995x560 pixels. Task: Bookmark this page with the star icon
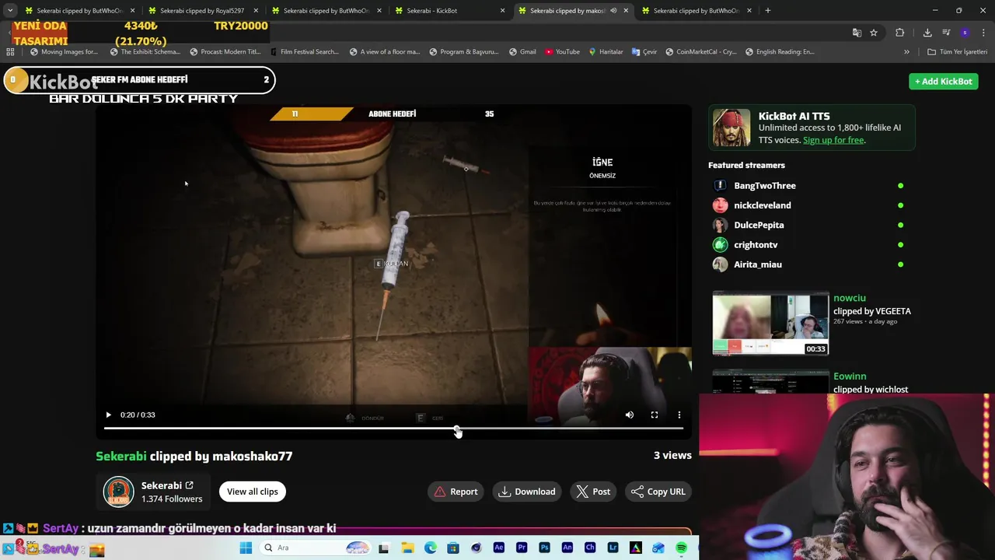point(874,33)
